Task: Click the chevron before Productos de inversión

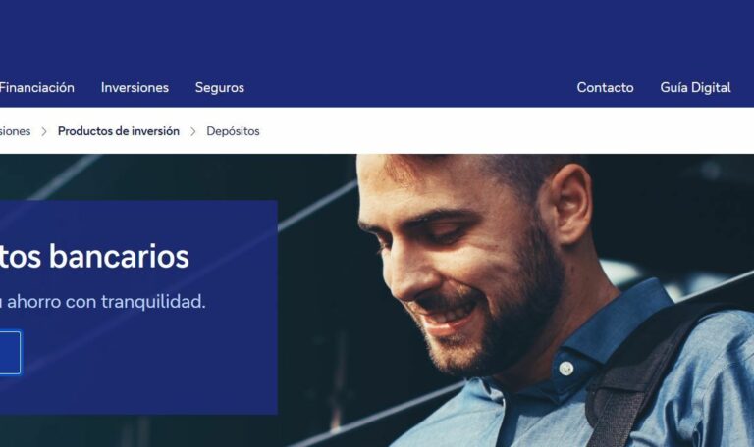Action: click(x=44, y=131)
